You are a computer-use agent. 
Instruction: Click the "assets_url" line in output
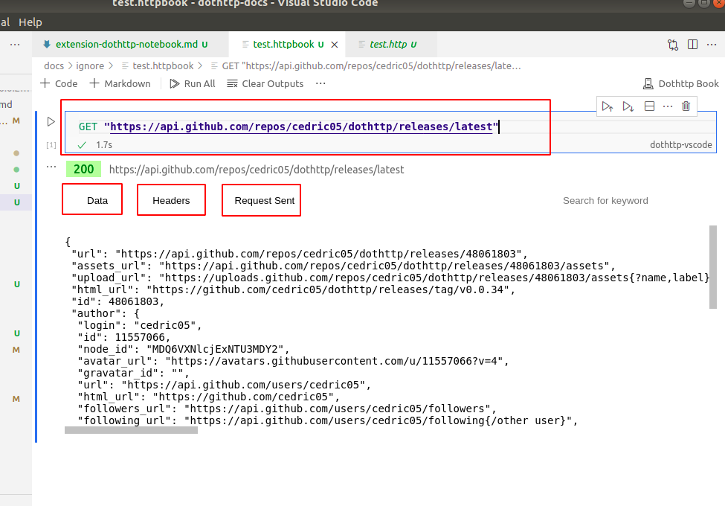[344, 266]
